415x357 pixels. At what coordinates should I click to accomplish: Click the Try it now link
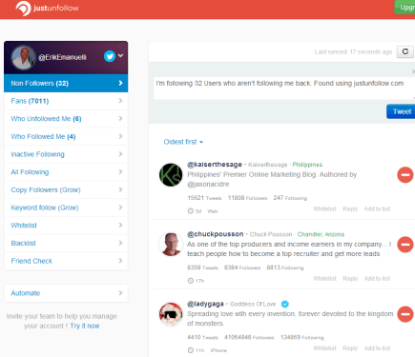[85, 326]
